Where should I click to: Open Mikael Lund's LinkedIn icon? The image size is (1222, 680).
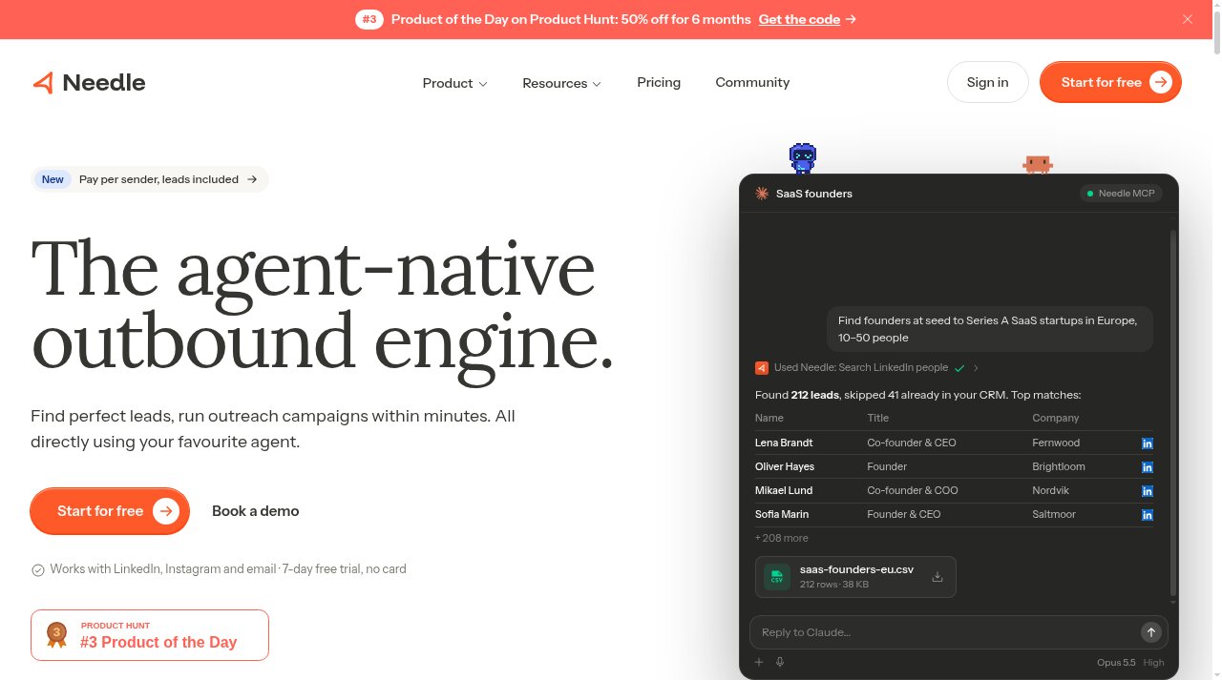coord(1148,491)
